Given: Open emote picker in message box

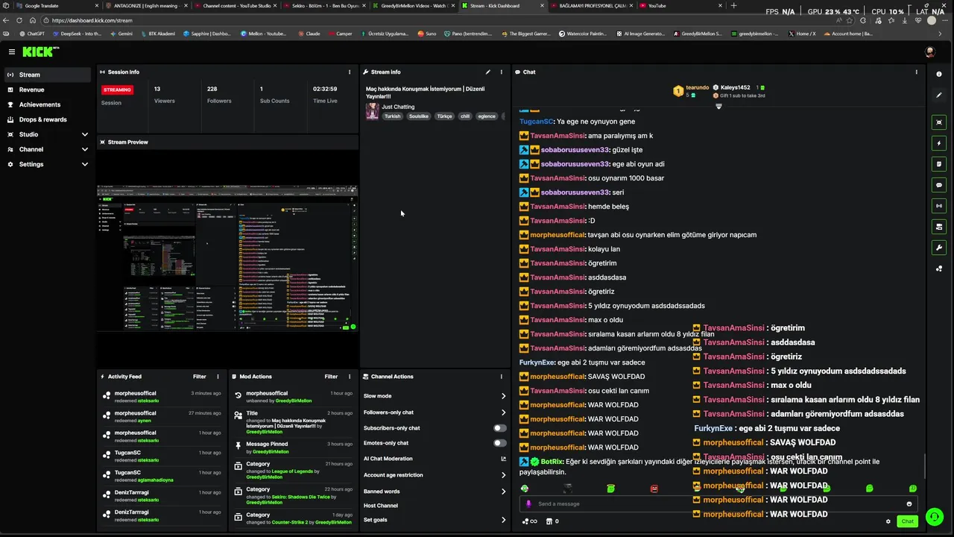Looking at the screenshot, I should coord(909,503).
